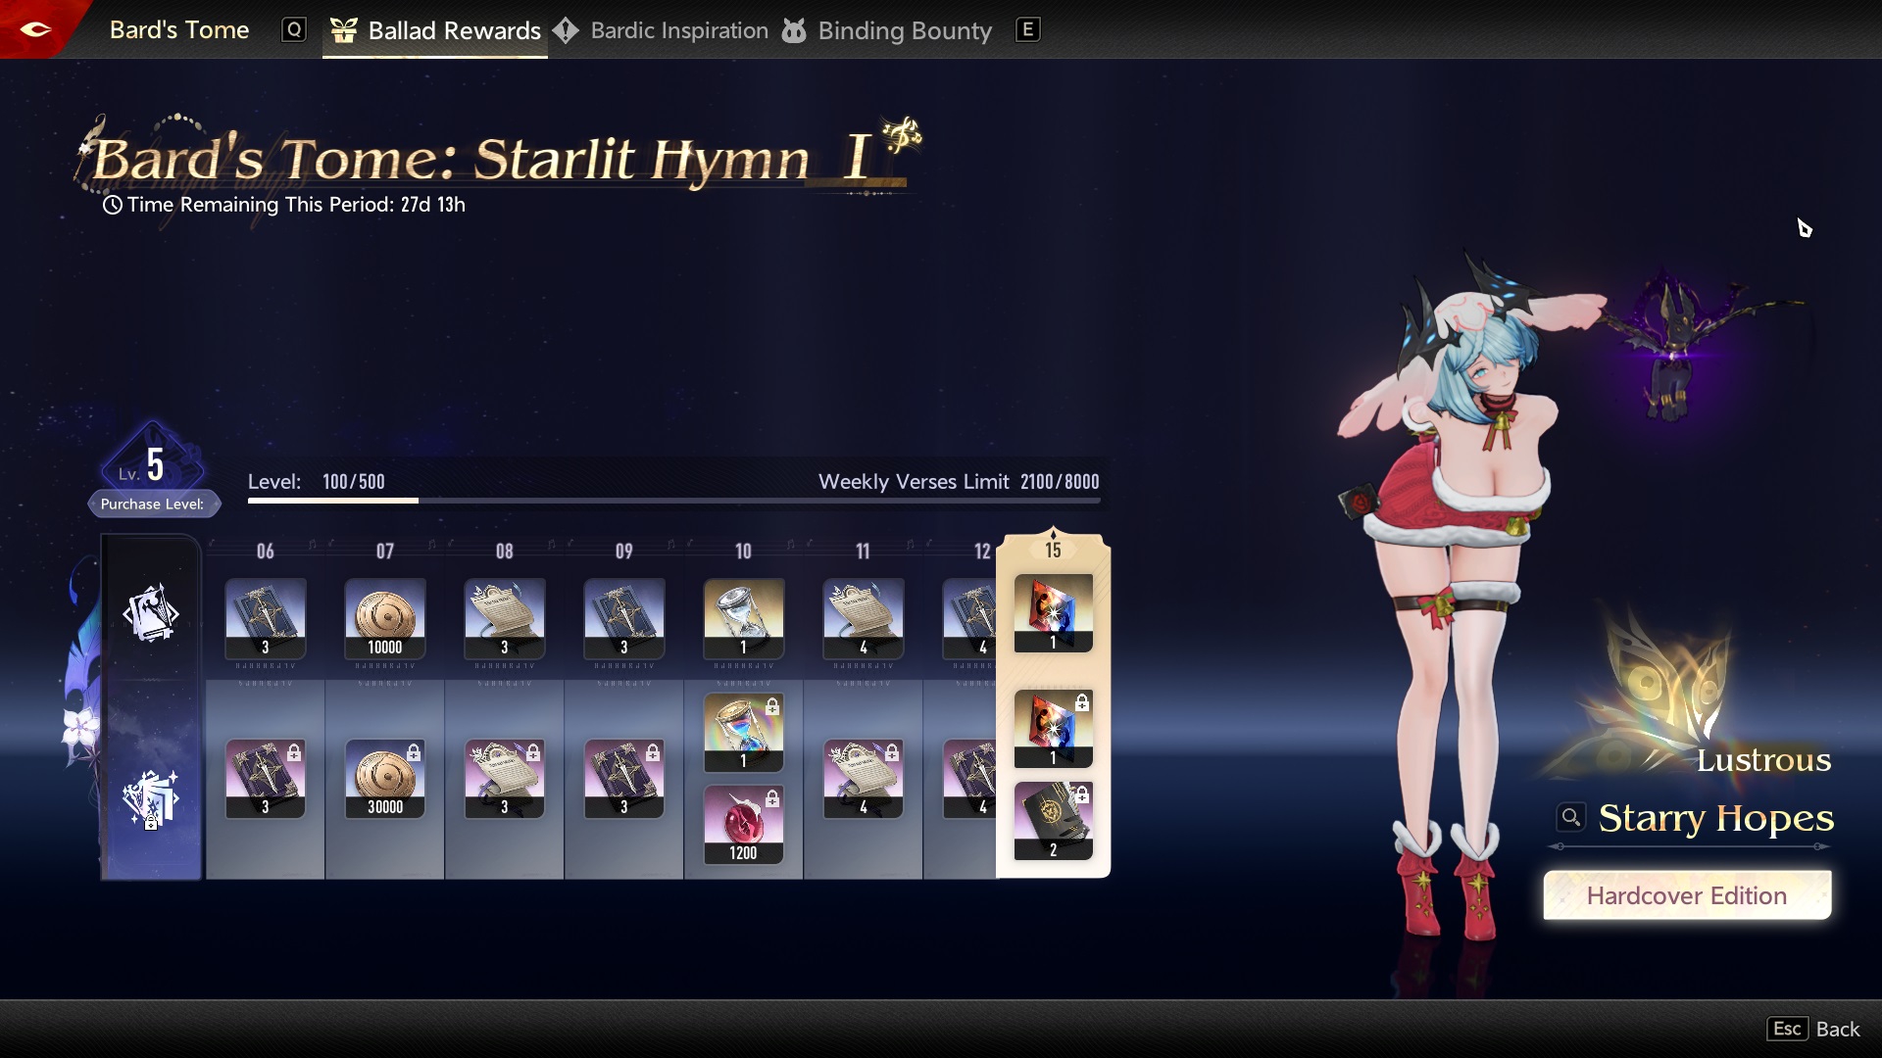Click the Hardcover Edition button
The height and width of the screenshot is (1058, 1882).
(x=1687, y=895)
